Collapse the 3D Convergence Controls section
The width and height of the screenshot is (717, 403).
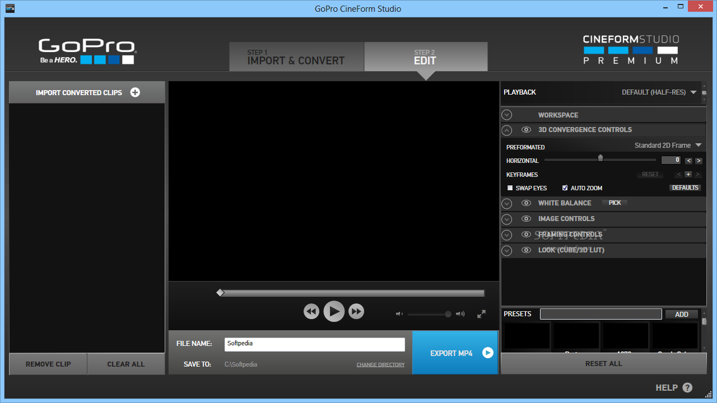tap(507, 130)
